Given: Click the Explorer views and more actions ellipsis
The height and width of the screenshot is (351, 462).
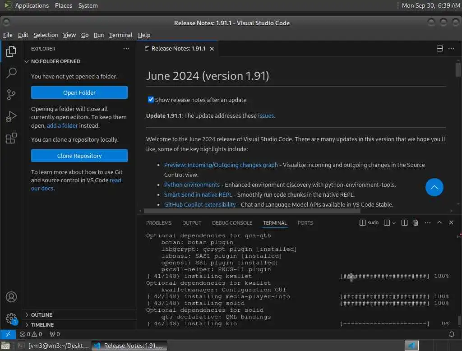Looking at the screenshot, I should (126, 49).
